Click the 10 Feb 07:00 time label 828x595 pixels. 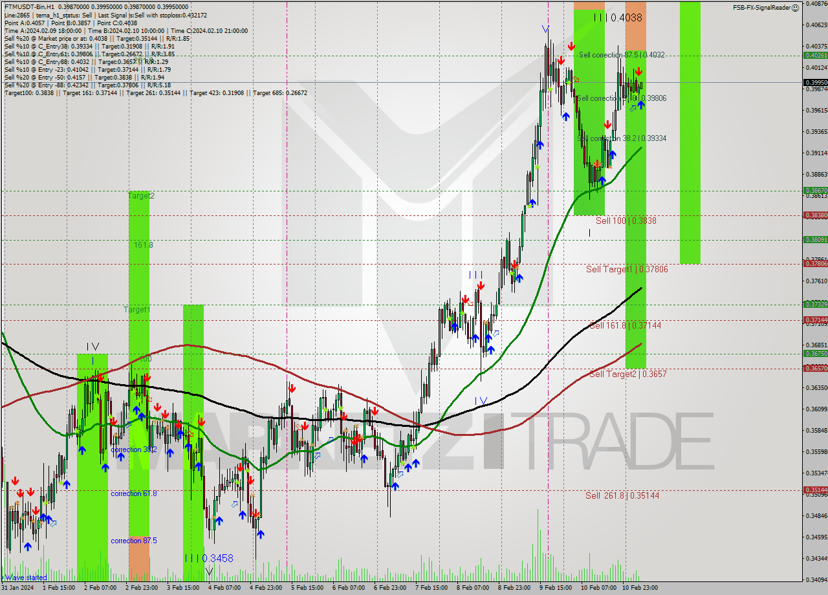point(598,588)
